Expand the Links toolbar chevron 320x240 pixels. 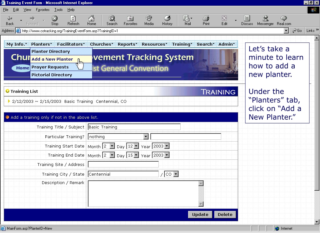(317, 30)
